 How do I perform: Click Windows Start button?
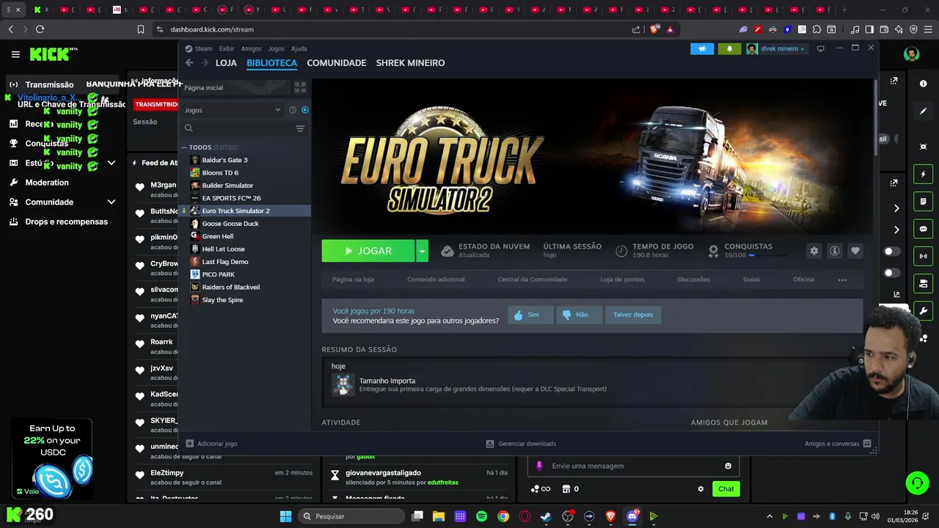click(285, 516)
